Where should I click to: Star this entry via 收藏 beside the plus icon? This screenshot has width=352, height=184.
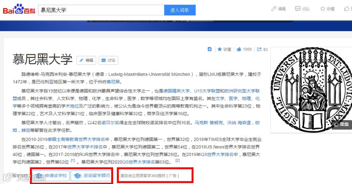[x=224, y=49]
